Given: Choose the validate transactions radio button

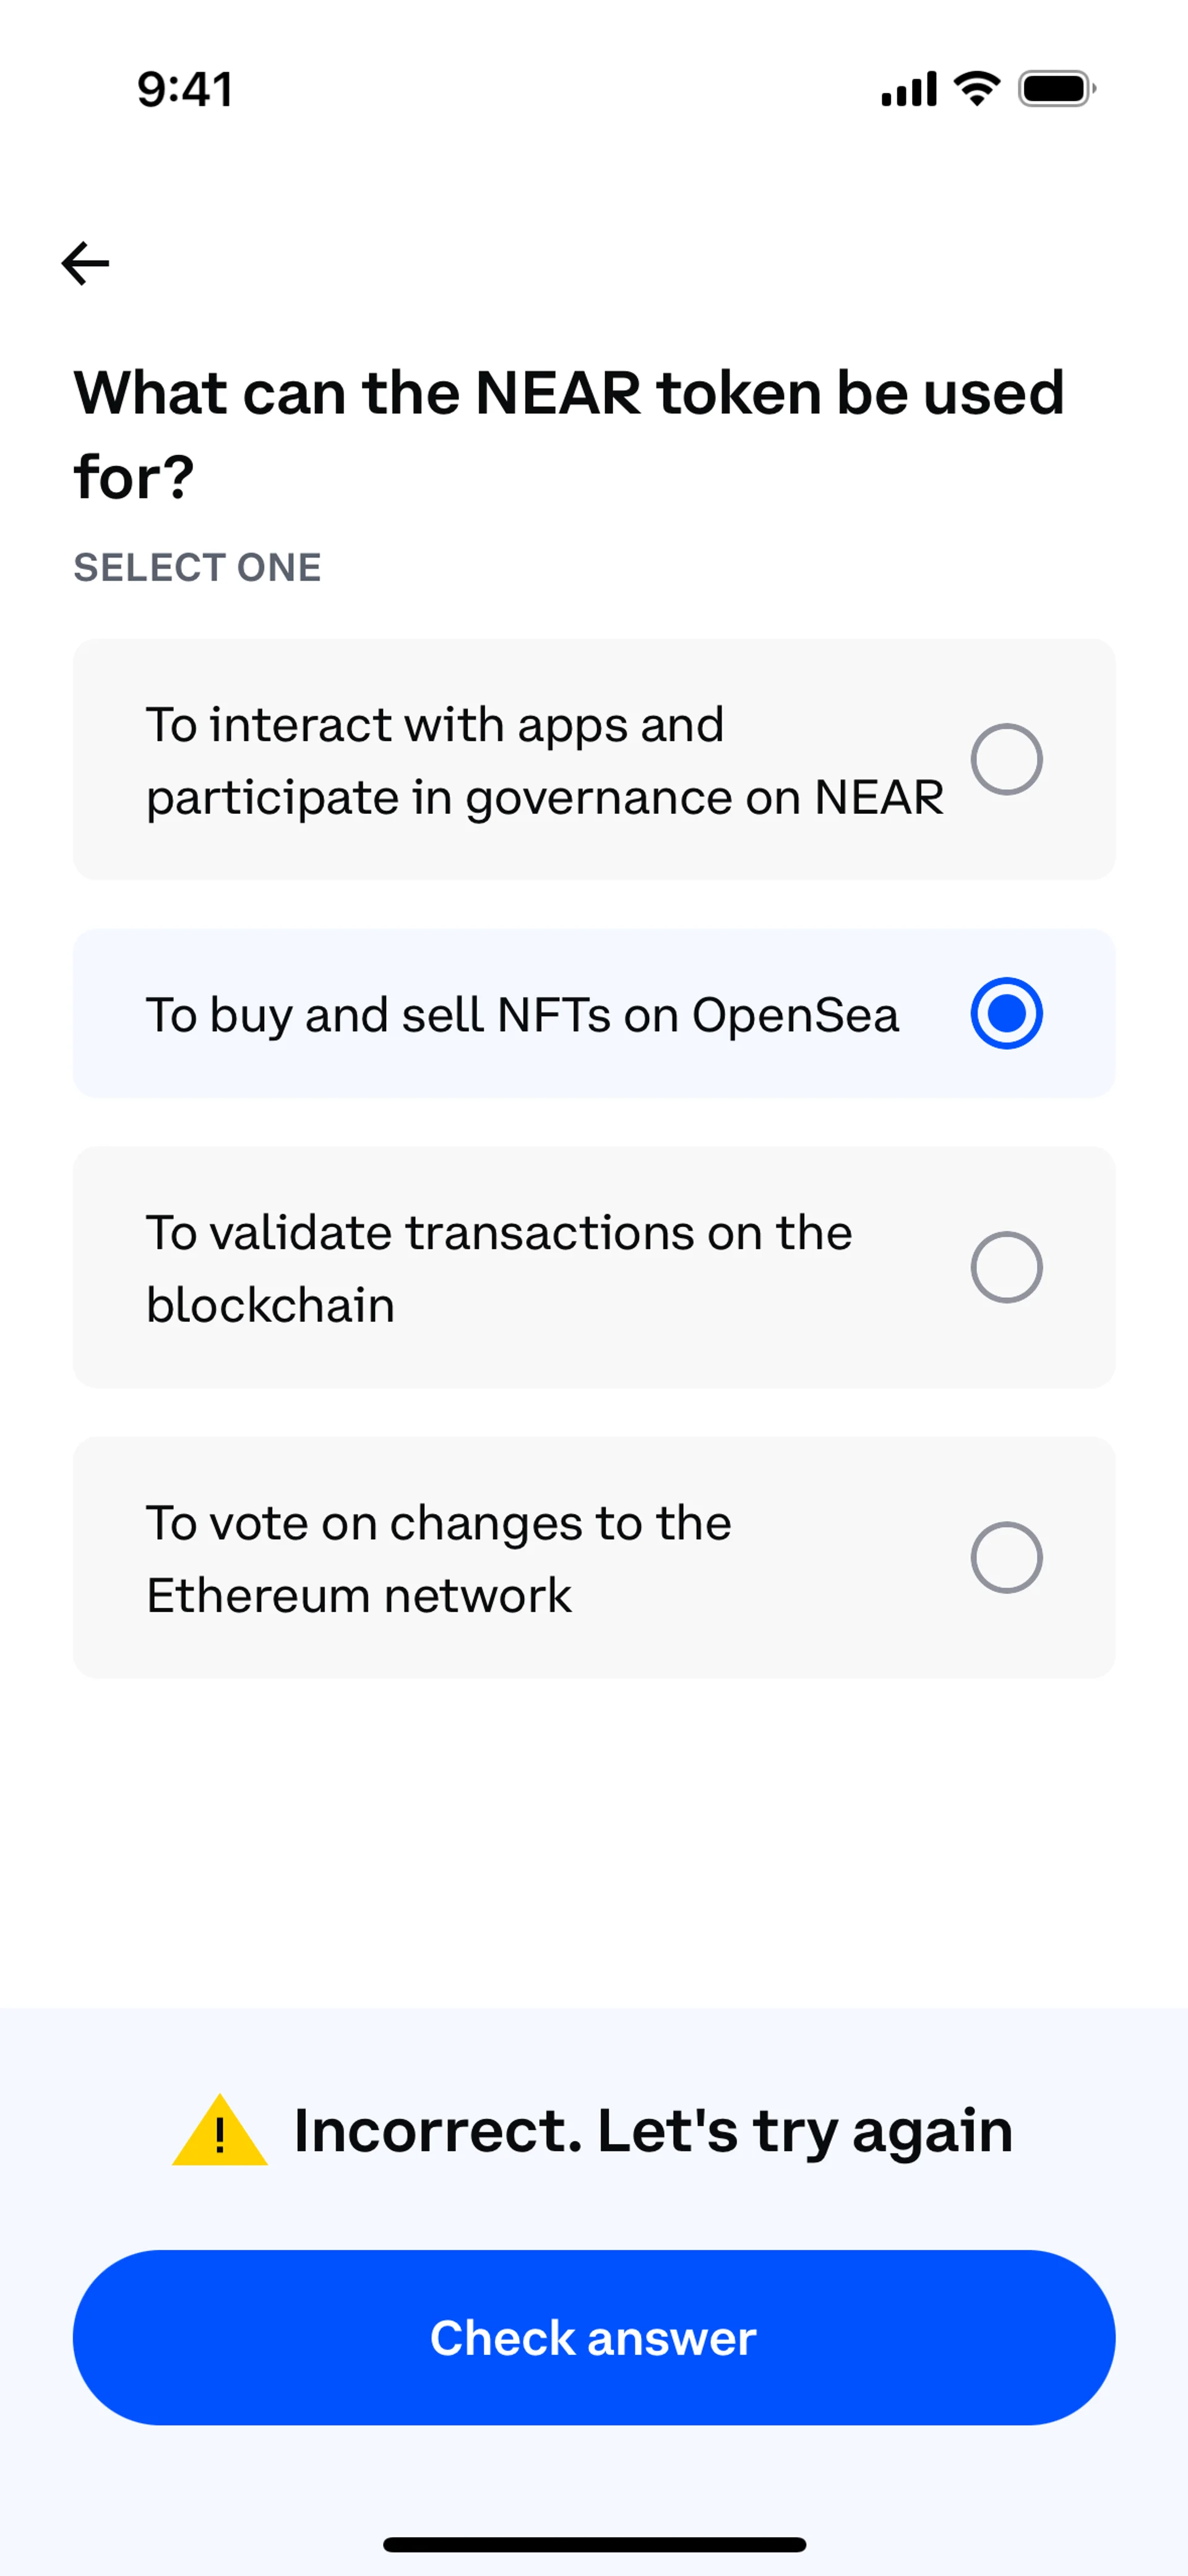Looking at the screenshot, I should point(1006,1267).
